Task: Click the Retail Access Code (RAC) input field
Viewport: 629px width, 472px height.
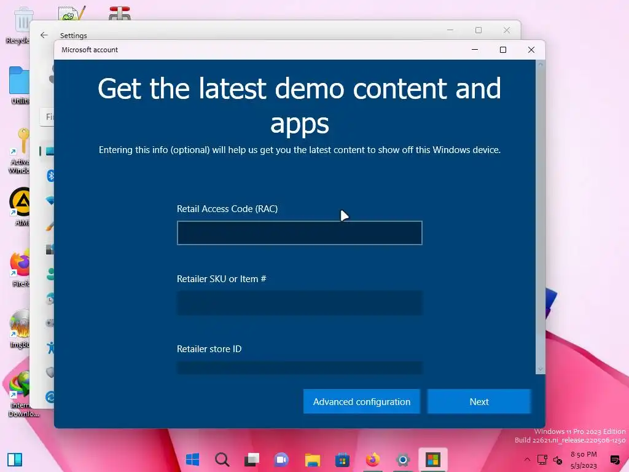Action: 299,233
